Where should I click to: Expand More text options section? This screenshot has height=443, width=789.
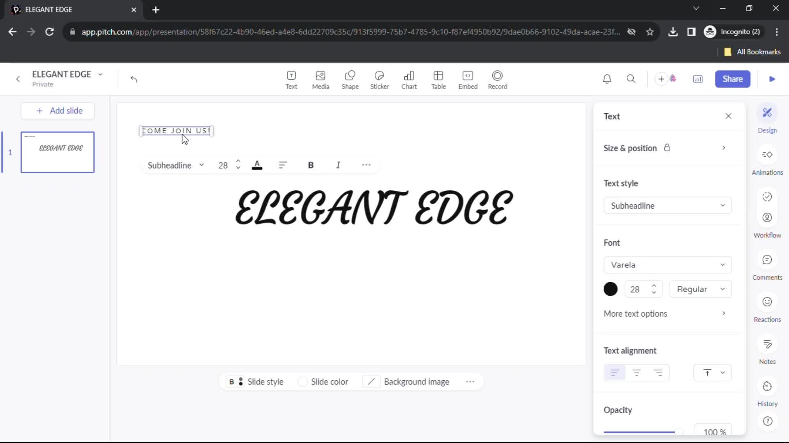(x=724, y=313)
